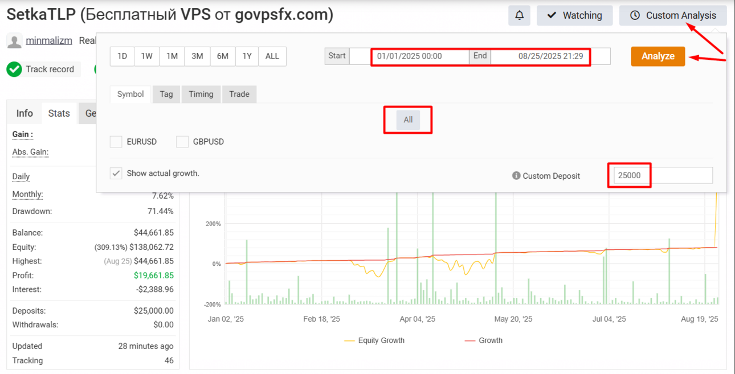Click the user avatar icon
Image resolution: width=735 pixels, height=374 pixels.
tap(15, 41)
